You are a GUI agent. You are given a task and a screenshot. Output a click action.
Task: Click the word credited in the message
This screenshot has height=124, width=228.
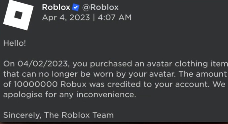coord(124,84)
